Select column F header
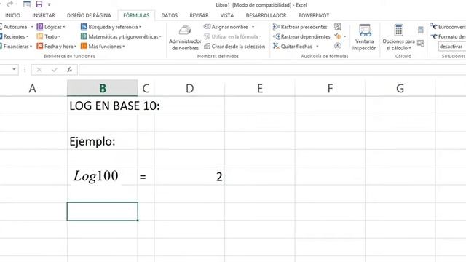Screen dimensions: 466x262 (x=330, y=88)
